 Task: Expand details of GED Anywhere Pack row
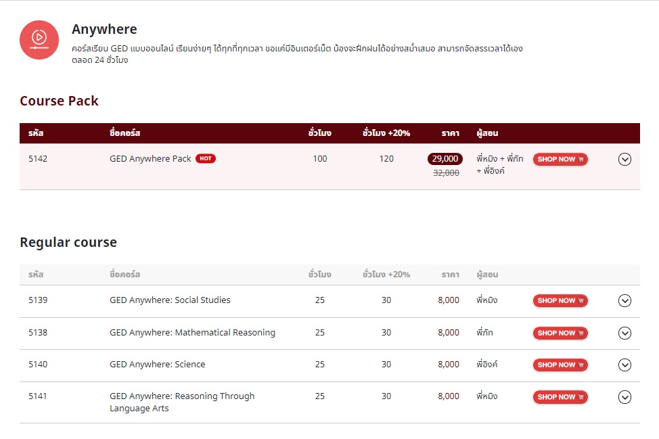click(624, 159)
